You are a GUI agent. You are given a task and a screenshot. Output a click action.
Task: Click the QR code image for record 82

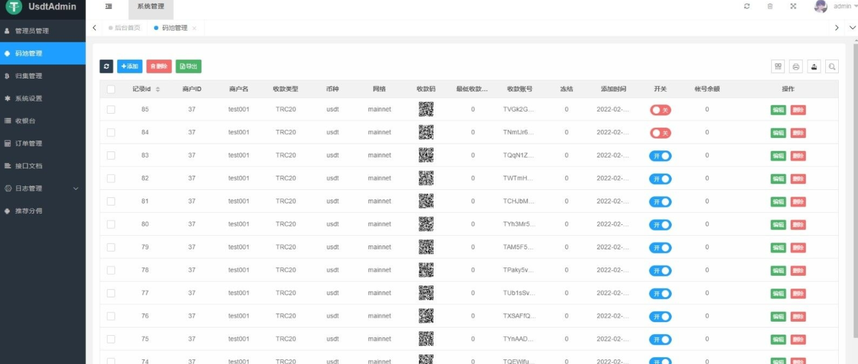tap(426, 178)
